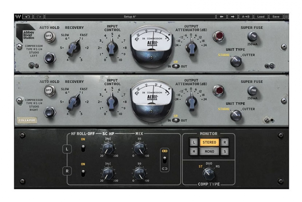Flip the GR In/Out switch on Studio Right
Viewport: 302px width, 202px height.
tap(176, 121)
